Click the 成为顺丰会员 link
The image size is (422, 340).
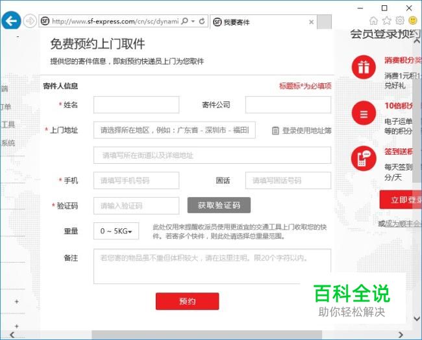[403, 224]
